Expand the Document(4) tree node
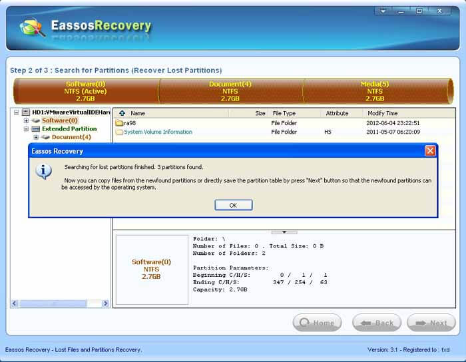 pyautogui.click(x=36, y=137)
